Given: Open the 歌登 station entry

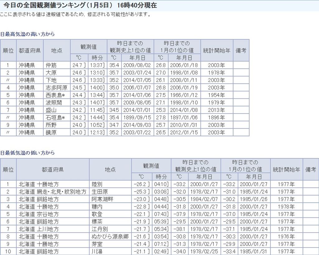Looking at the screenshot, I should point(97,214).
